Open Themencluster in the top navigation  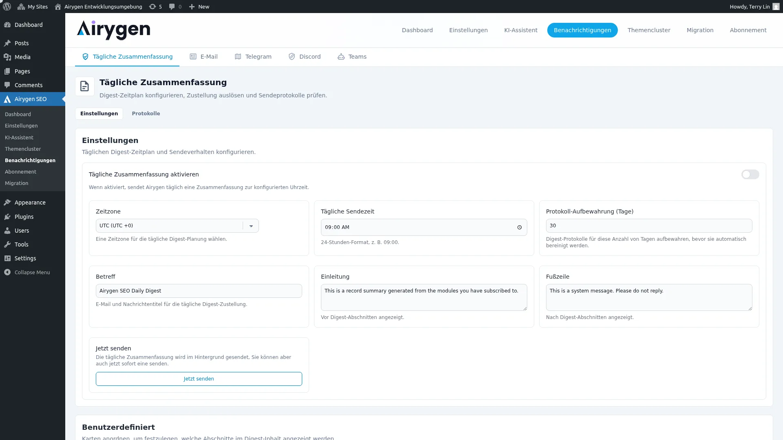click(648, 30)
